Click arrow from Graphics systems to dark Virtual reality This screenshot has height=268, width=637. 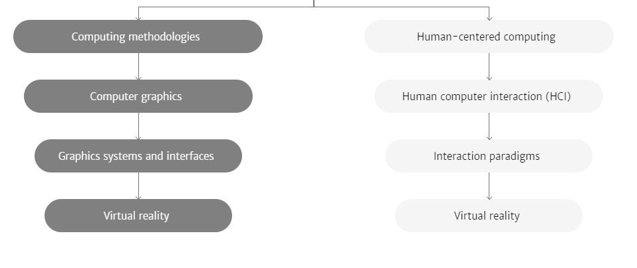pyautogui.click(x=138, y=186)
